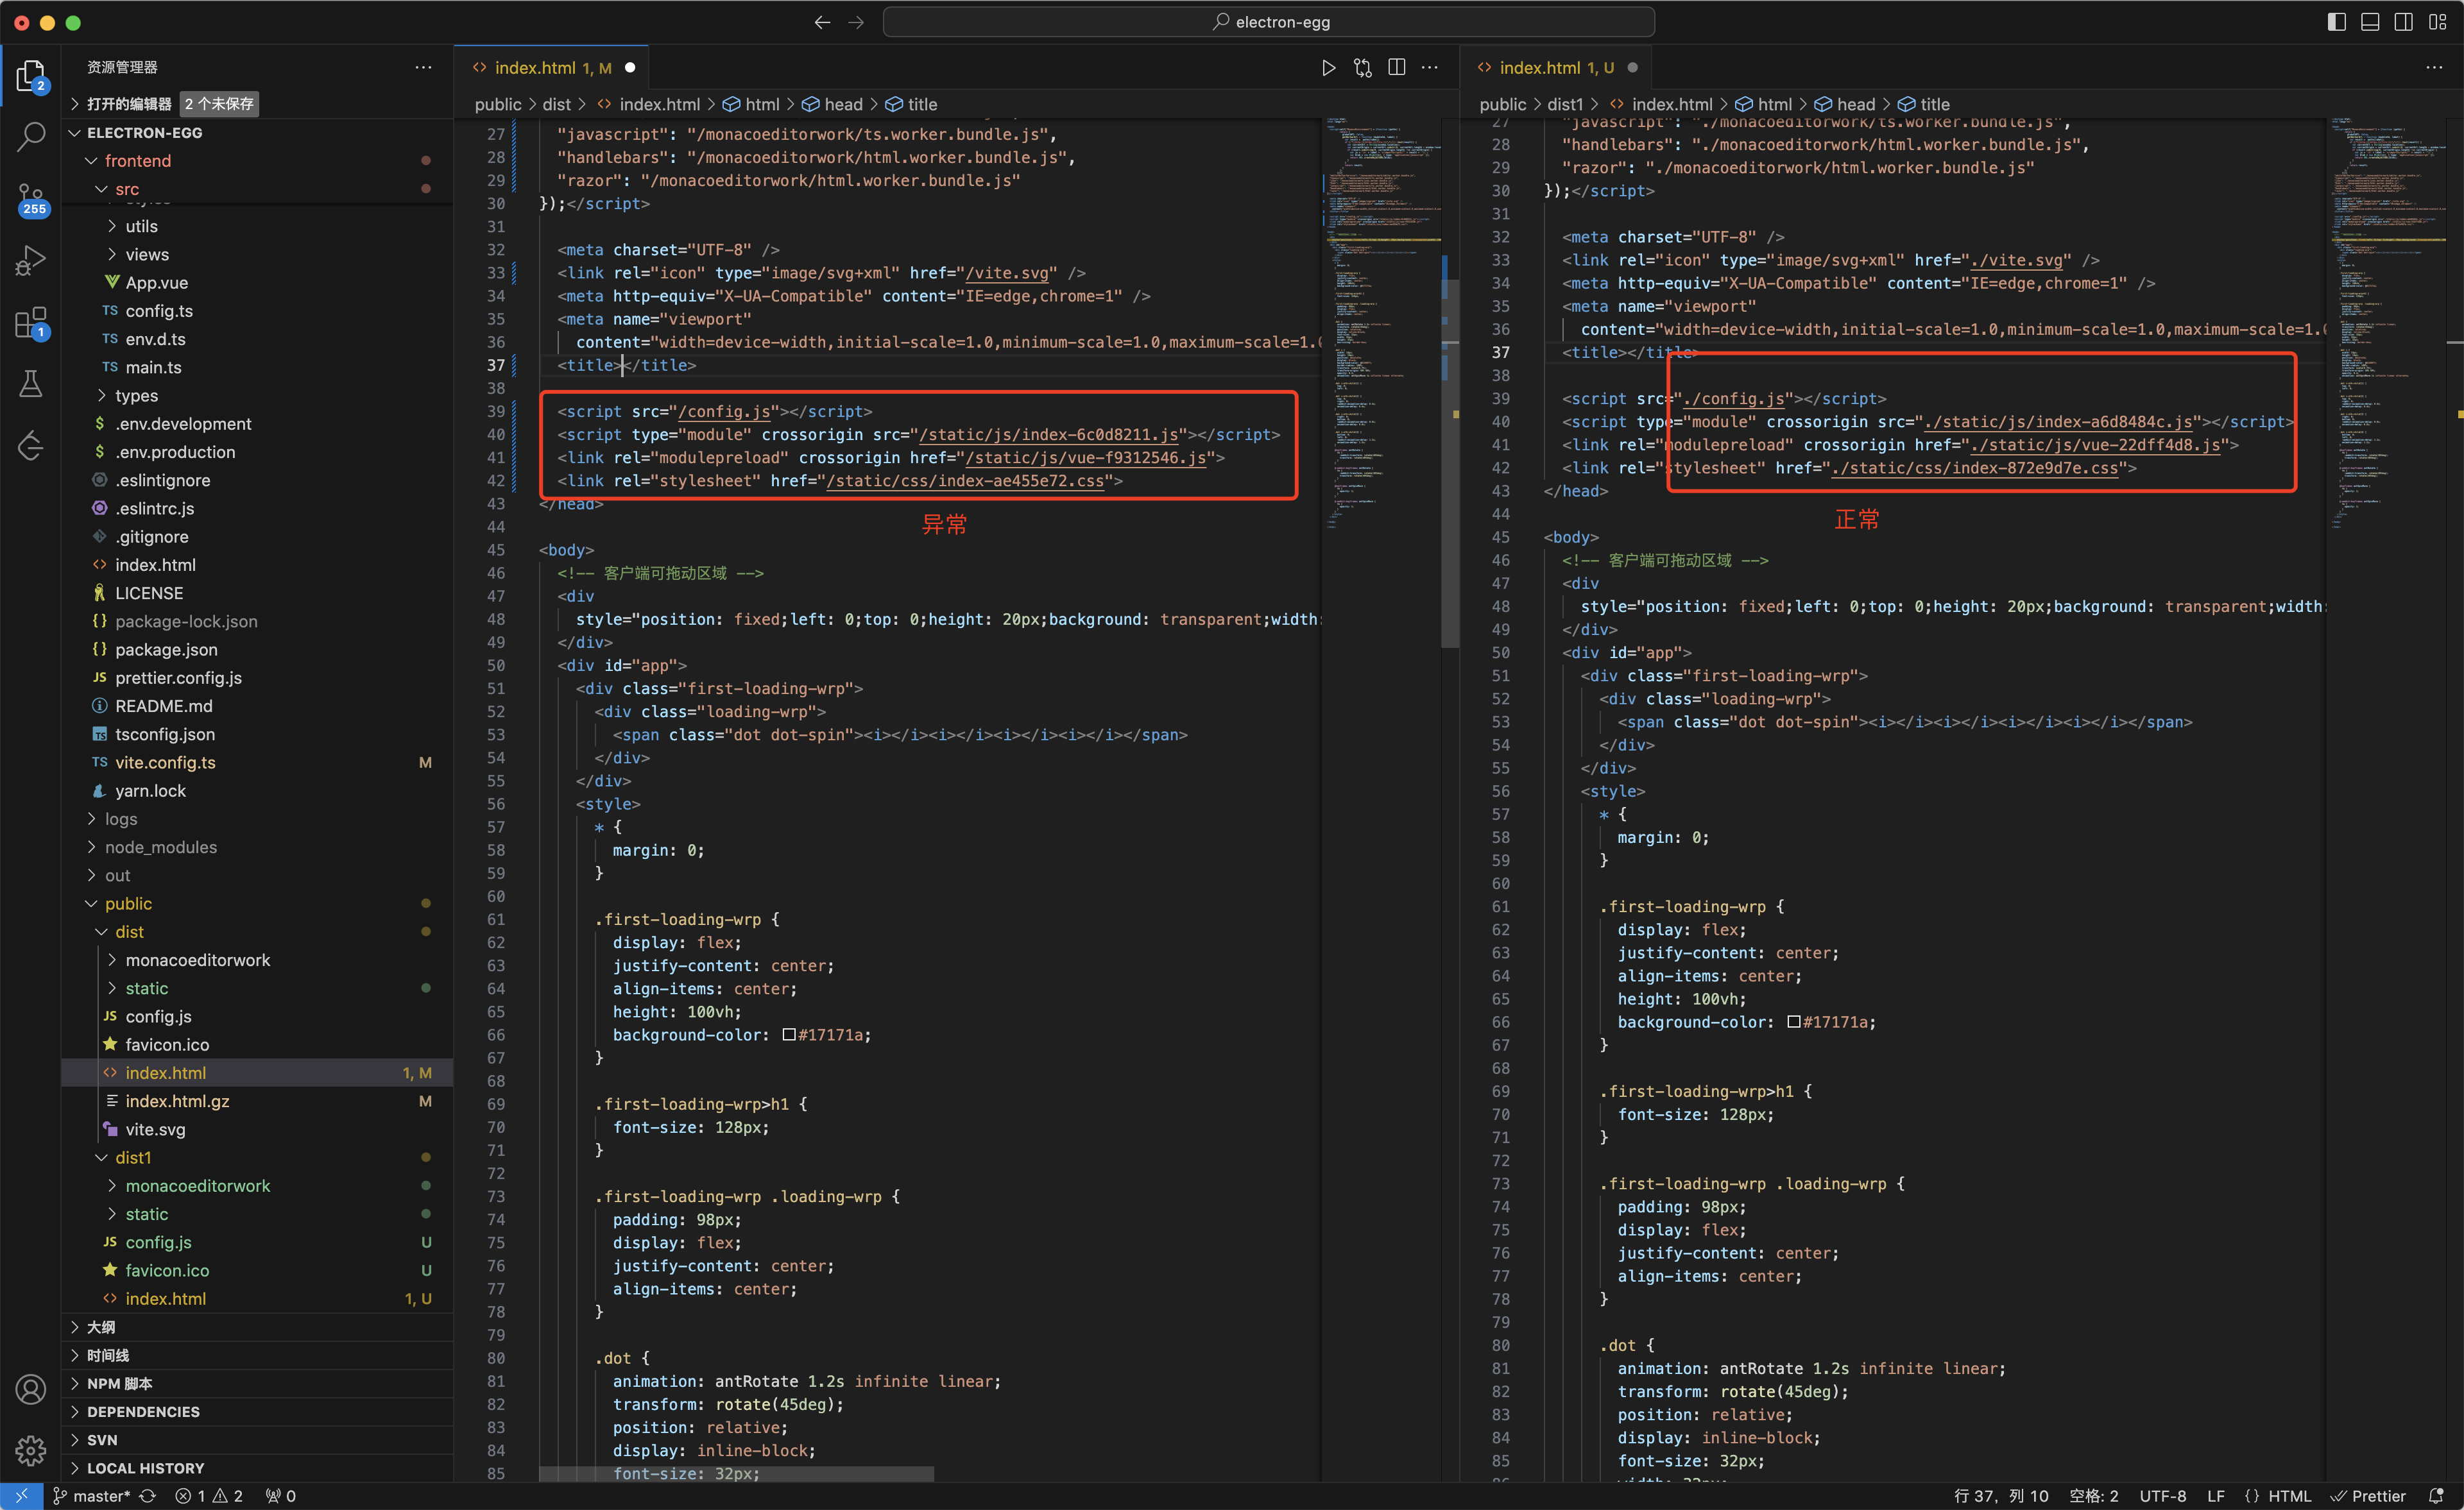Screen dimensions: 2464x1510
Task: Open the Extensions view
Action: (31, 323)
